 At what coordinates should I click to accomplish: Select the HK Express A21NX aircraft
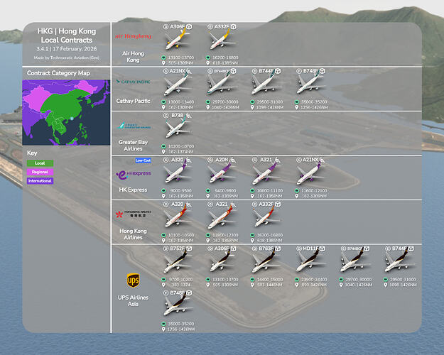311,173
